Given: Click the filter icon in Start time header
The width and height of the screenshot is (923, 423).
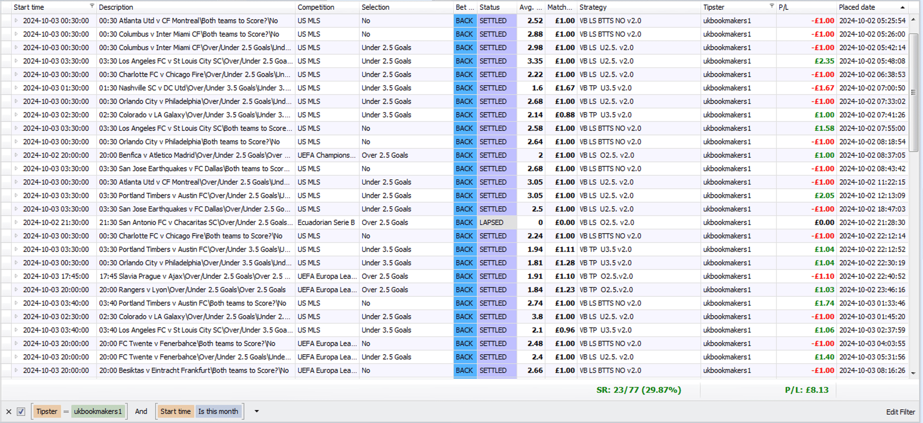Looking at the screenshot, I should (92, 6).
